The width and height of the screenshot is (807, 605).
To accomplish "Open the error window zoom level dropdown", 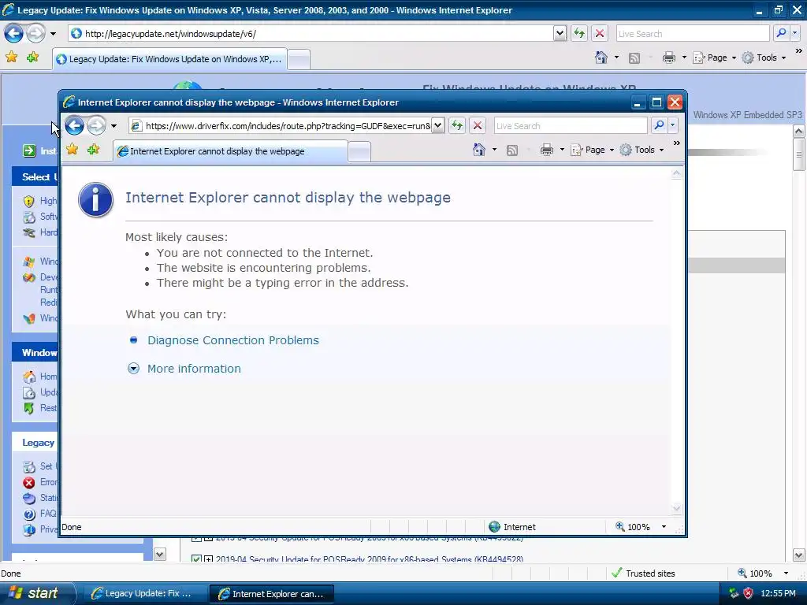I will (x=664, y=527).
